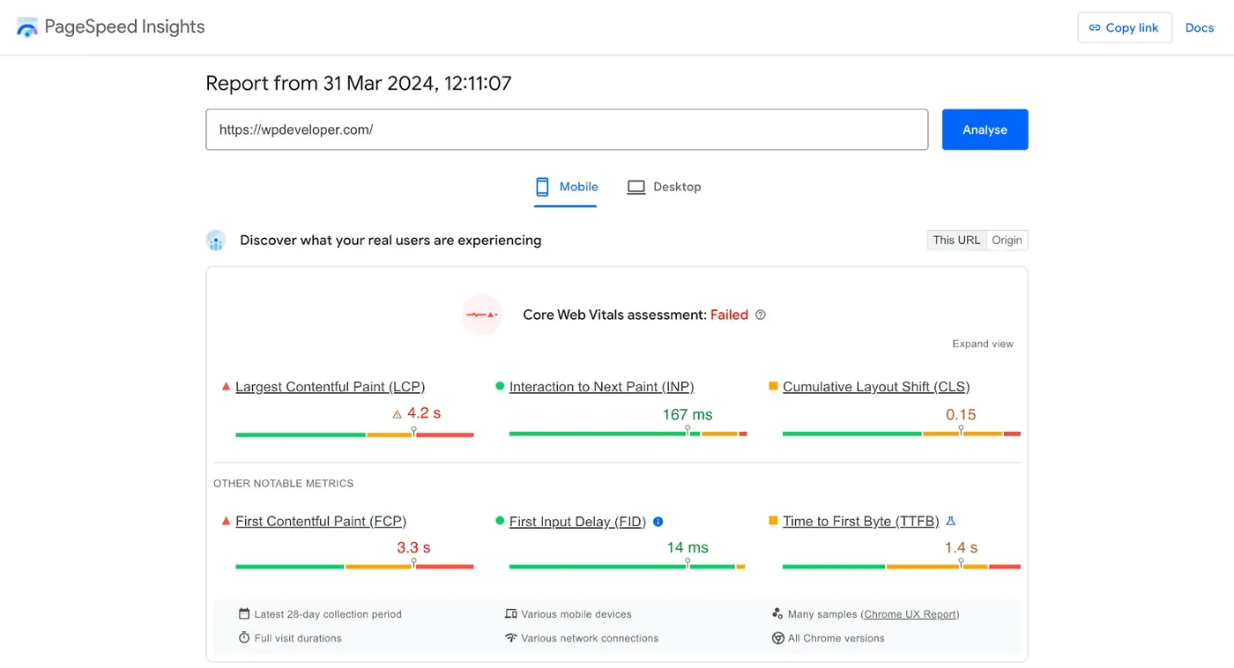Click the Latest 28-day collection period text
The image size is (1234, 668).
pyautogui.click(x=328, y=614)
